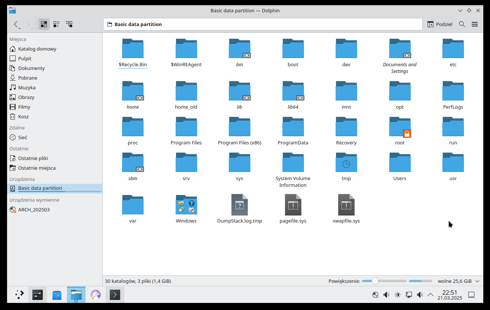This screenshot has height=310, width=490.
Task: Select the $WinREAgent folder
Action: (186, 53)
